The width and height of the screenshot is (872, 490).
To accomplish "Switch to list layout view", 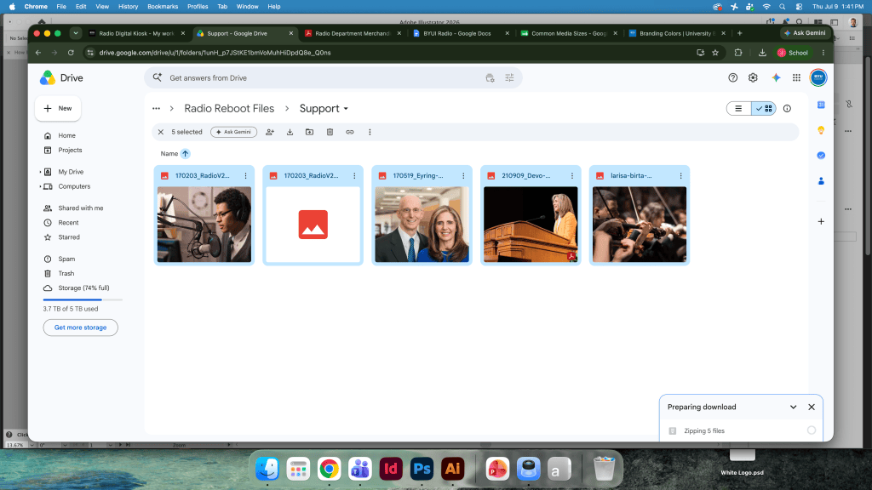I will click(738, 108).
